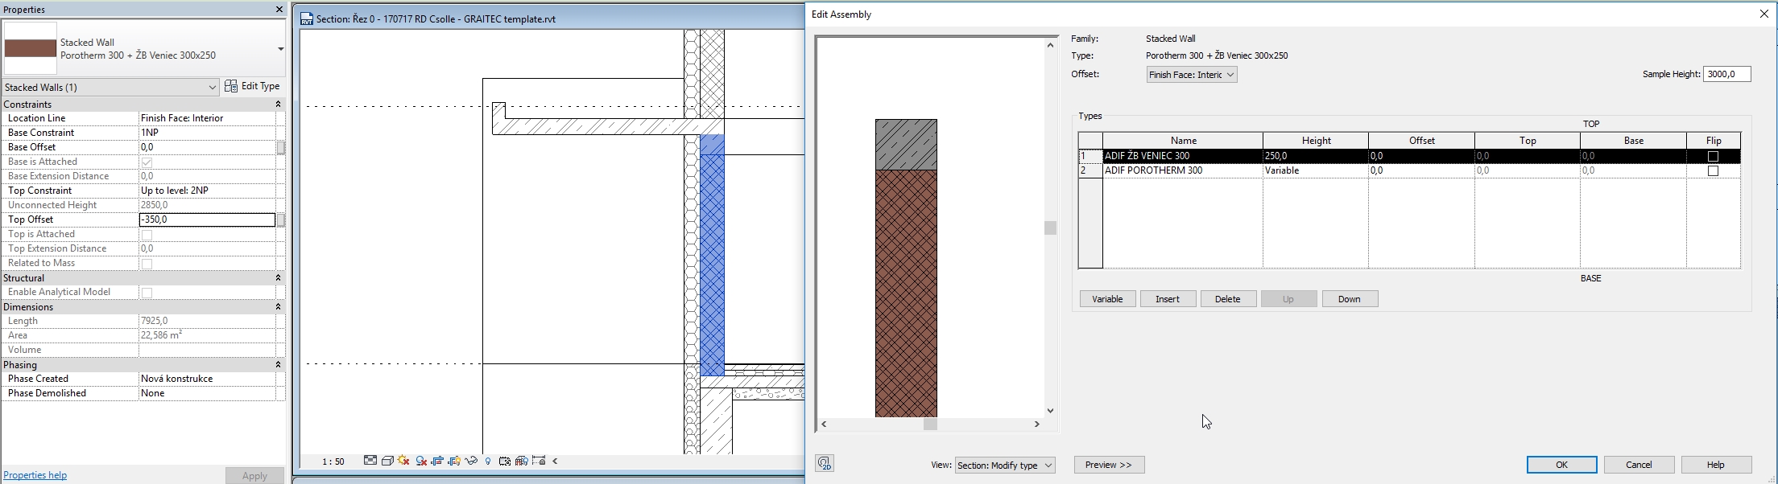
Task: Click the preview horizontal scrollbar thumb
Action: pyautogui.click(x=930, y=425)
